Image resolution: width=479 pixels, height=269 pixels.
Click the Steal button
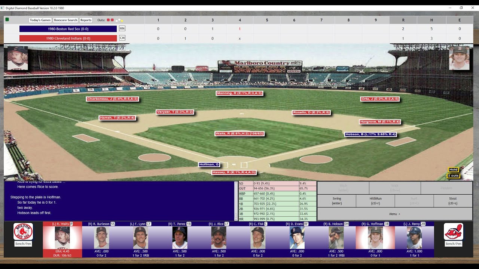[453, 201]
